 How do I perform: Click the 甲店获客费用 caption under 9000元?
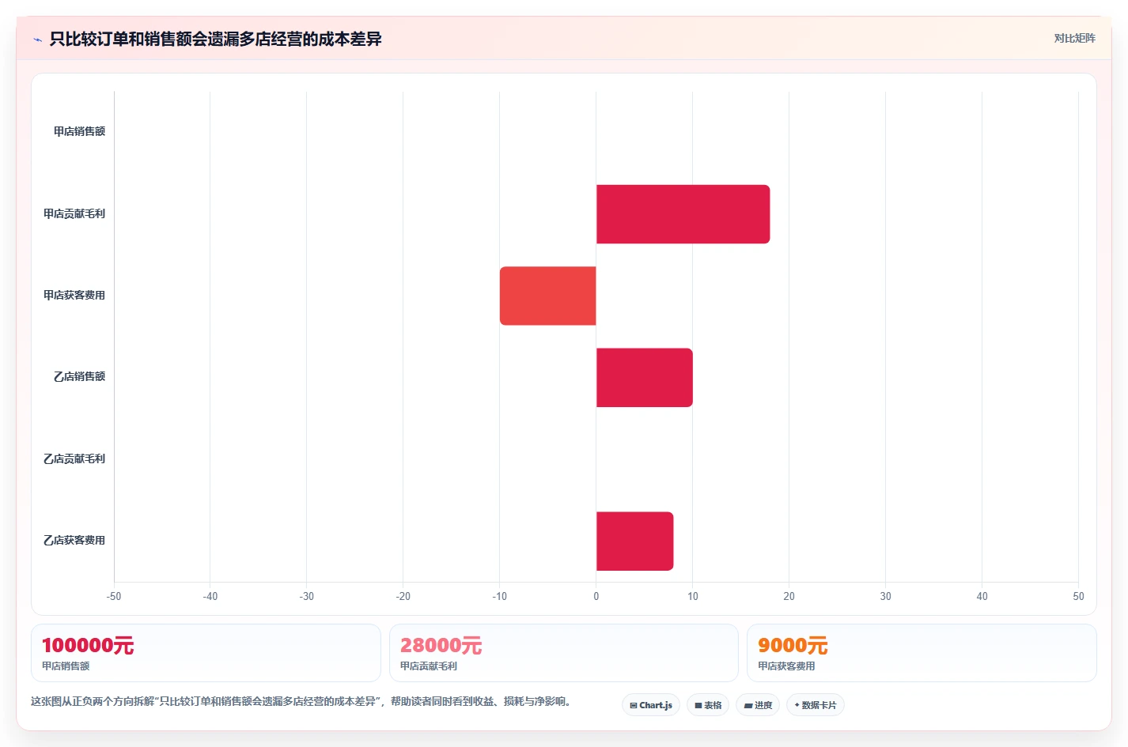coord(786,666)
